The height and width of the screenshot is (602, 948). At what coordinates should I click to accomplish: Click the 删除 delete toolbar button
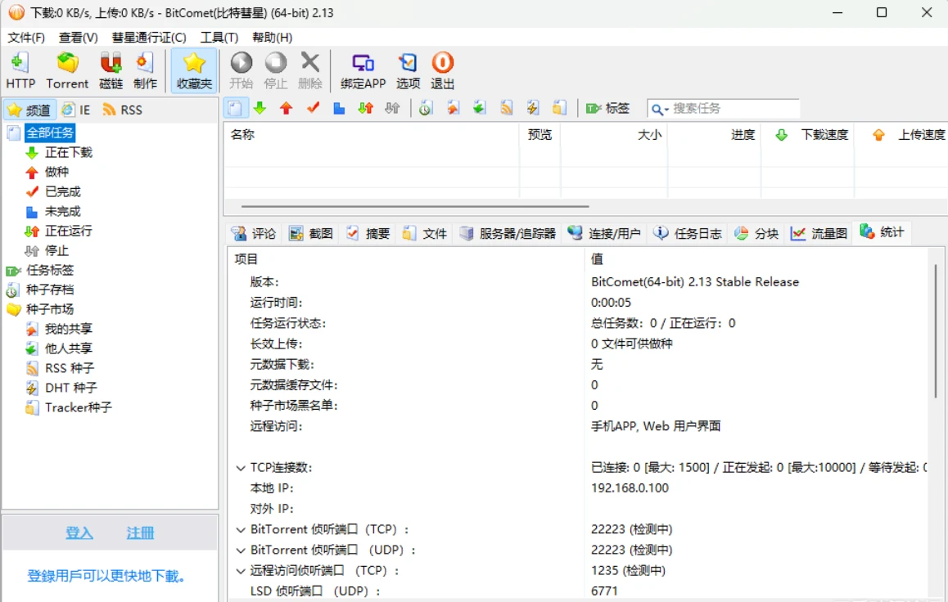click(x=310, y=70)
